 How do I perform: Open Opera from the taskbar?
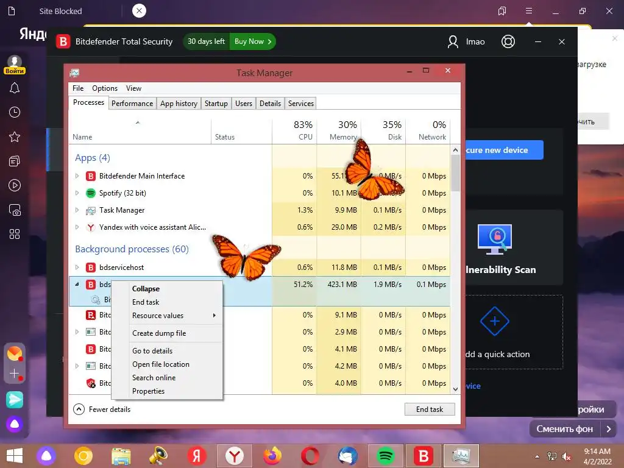click(310, 456)
